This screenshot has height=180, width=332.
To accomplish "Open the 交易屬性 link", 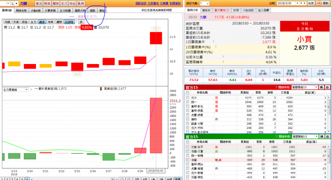I will [x=153, y=3].
